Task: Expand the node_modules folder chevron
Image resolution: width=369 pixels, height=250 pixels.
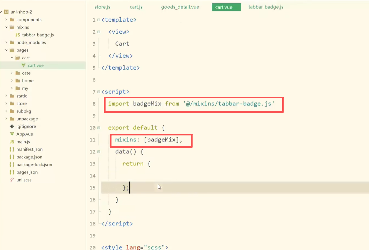Action: coord(6,43)
